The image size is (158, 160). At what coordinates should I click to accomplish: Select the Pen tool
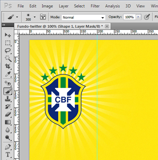click(x=8, y=147)
